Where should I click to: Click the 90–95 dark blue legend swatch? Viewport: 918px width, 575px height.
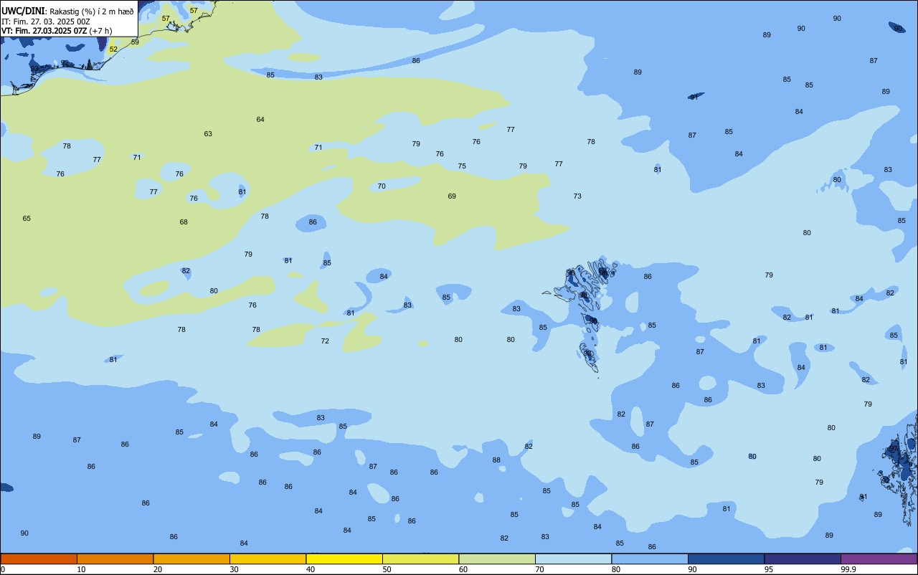(726, 559)
